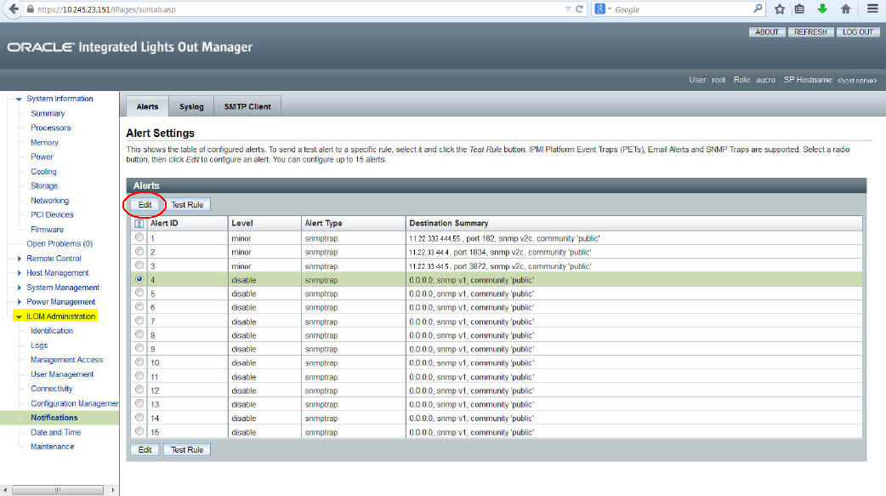
Task: Click the REFRESH button in header
Action: [810, 32]
